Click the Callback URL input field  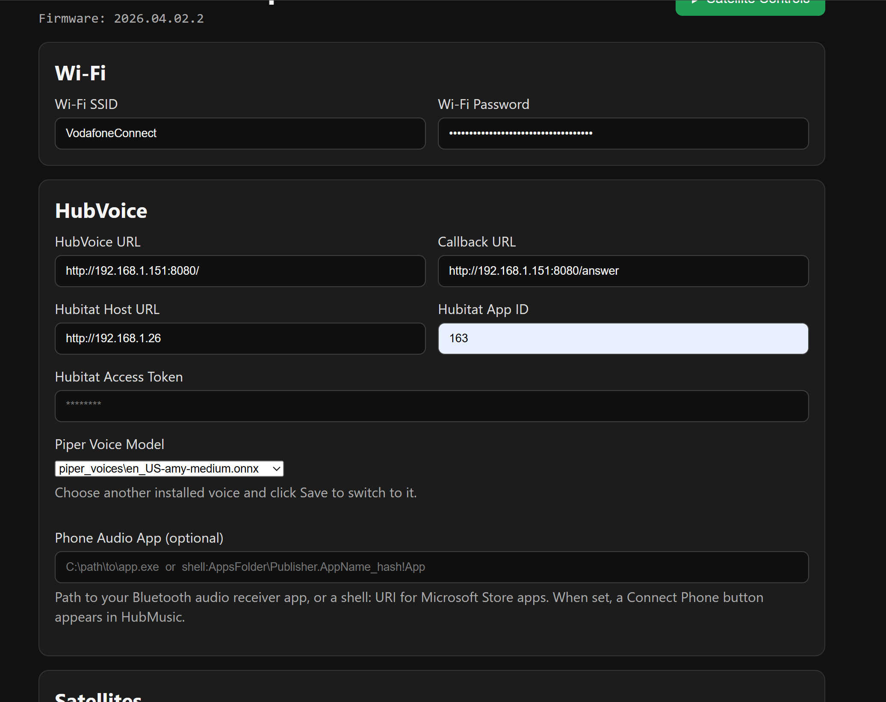623,271
